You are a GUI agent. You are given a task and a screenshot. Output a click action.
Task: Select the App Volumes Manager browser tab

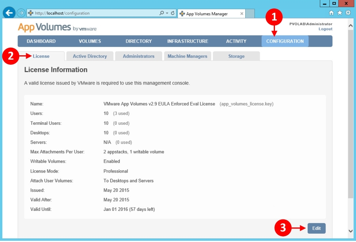point(211,13)
